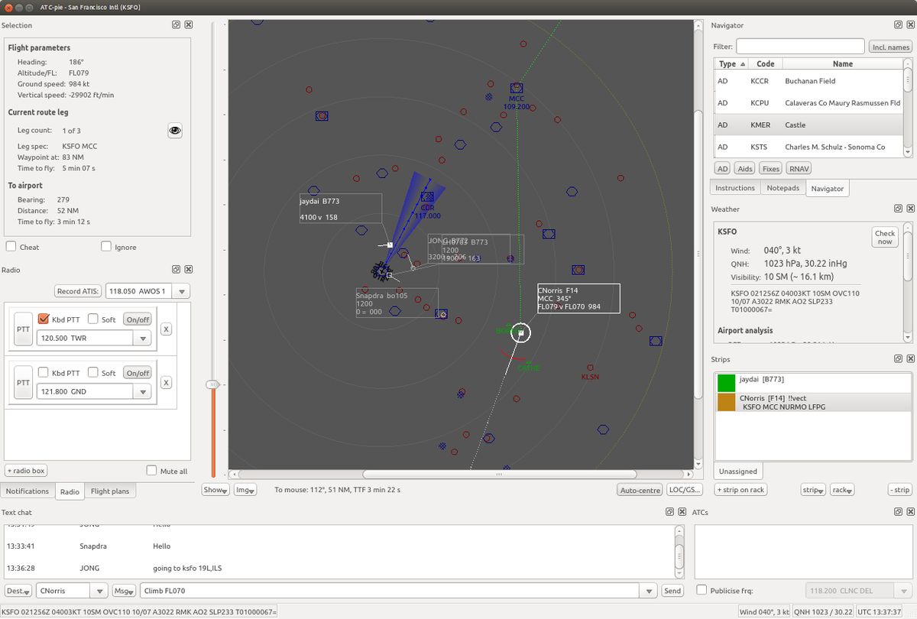
Task: Remove the 120.500 TWR radio box with X
Action: (x=166, y=329)
